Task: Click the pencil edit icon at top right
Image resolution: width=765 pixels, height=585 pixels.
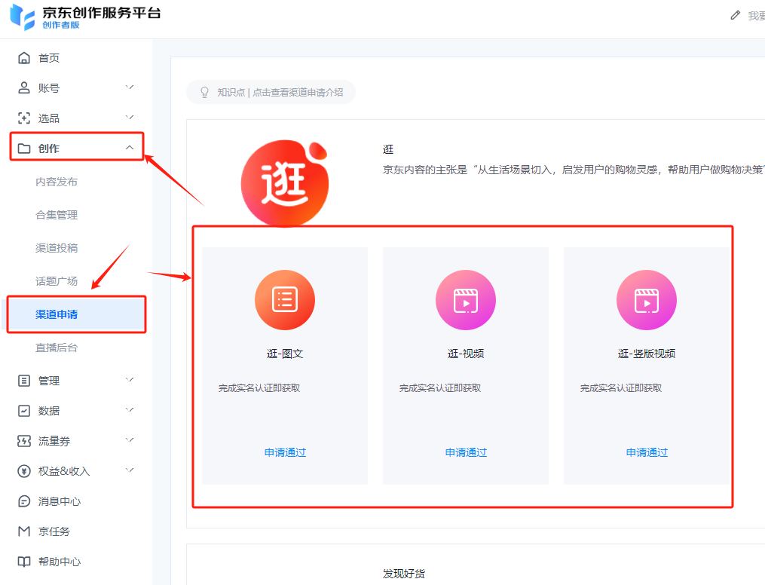Action: click(x=736, y=16)
